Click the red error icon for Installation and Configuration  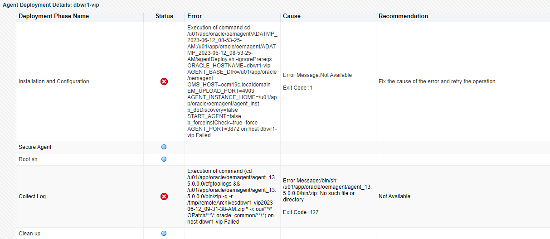[164, 81]
